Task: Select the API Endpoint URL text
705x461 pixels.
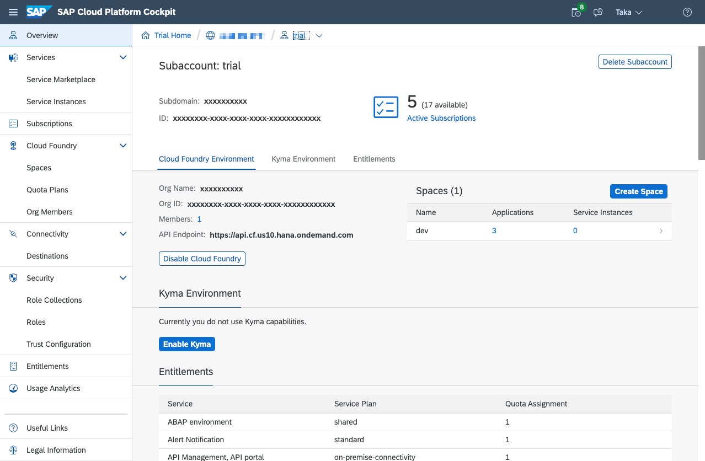Action: tap(281, 235)
